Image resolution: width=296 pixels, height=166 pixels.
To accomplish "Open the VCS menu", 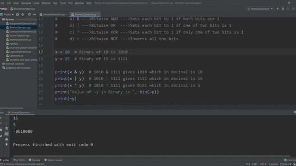I will tap(70, 3).
